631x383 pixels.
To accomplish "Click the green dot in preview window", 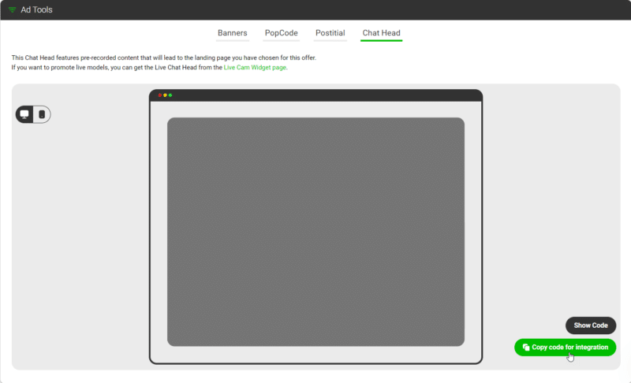I will click(x=170, y=95).
